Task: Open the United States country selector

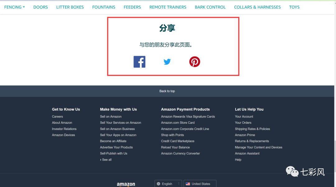Action: point(200,184)
